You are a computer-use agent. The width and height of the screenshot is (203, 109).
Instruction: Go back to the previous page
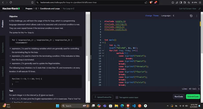pos(3,2)
